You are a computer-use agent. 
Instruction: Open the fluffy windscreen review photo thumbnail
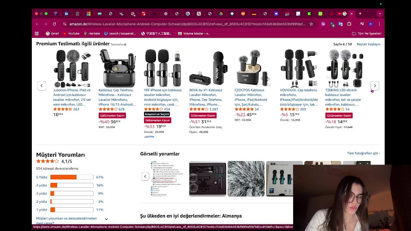246,179
